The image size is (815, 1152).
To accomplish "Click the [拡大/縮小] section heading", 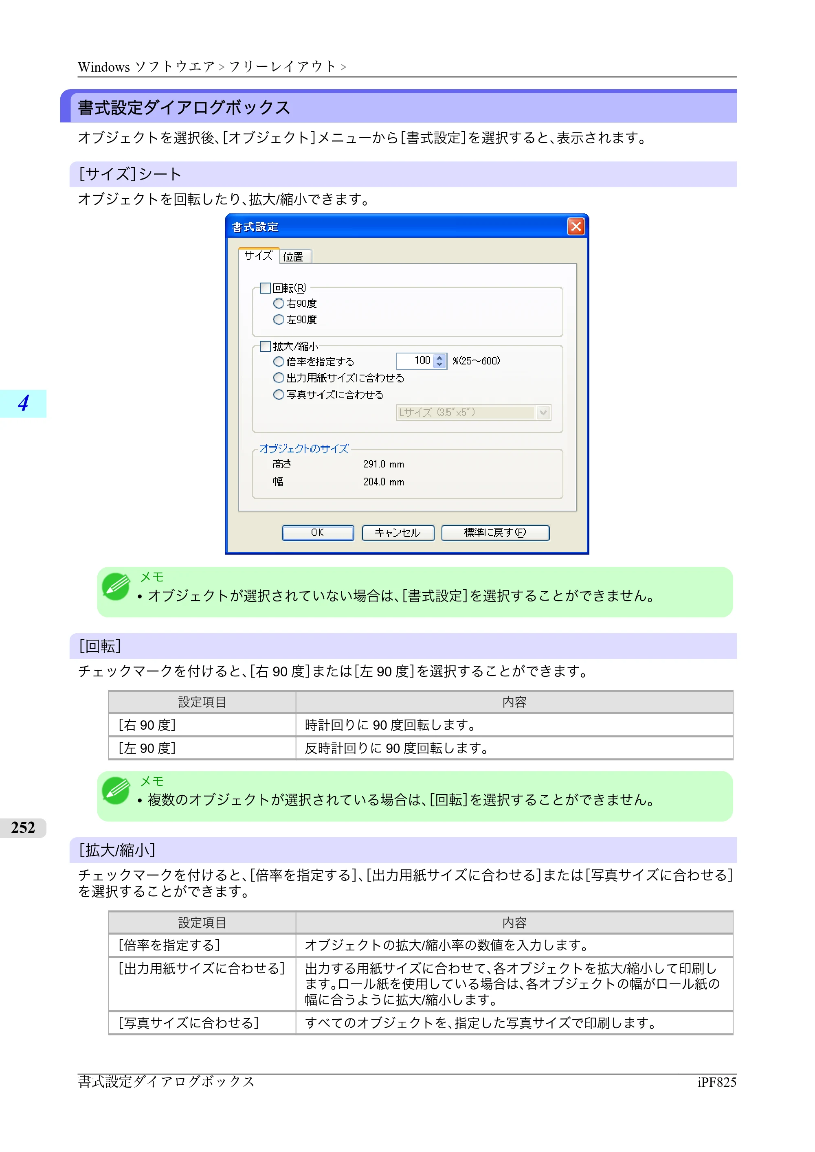I will [117, 850].
